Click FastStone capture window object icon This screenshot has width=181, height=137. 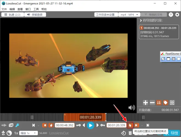(174, 59)
